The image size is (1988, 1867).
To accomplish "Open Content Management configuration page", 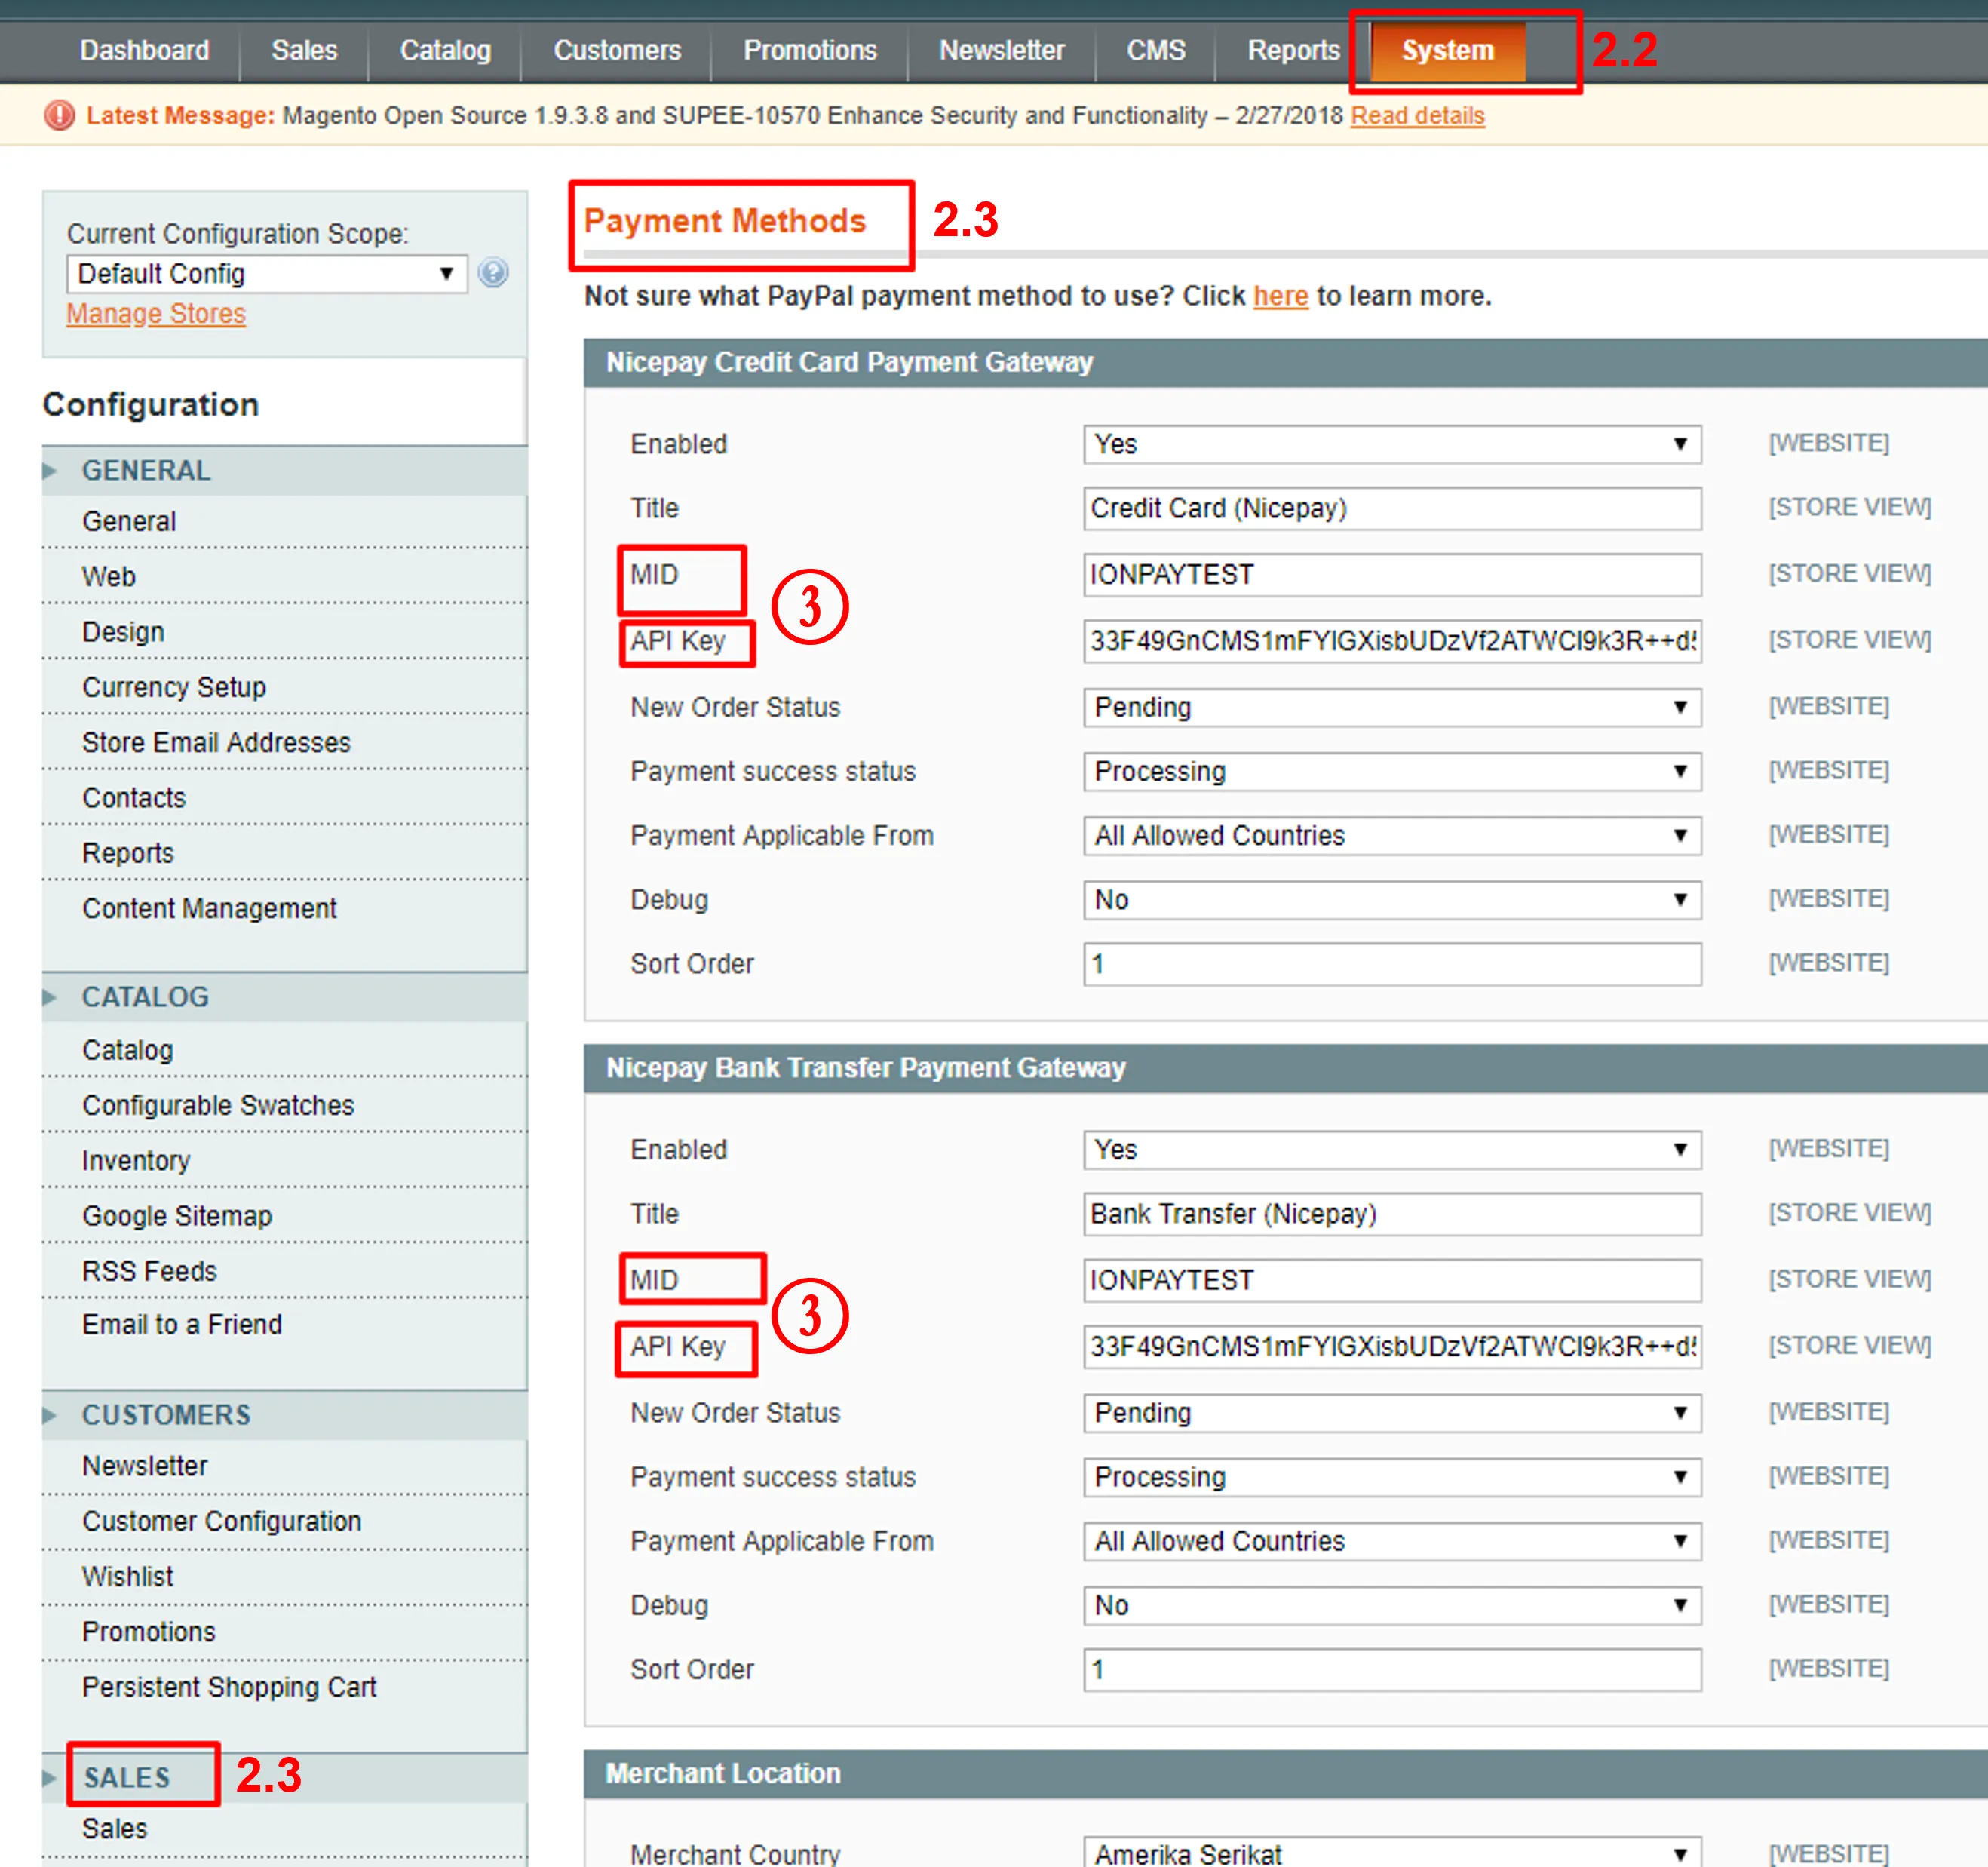I will [284, 908].
